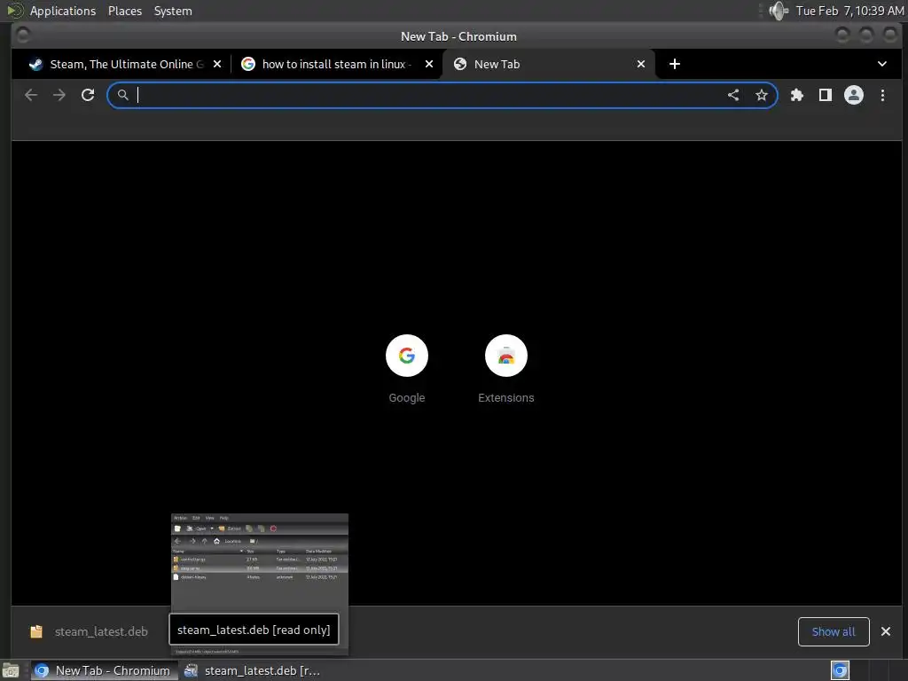Open the profile avatar menu
908x681 pixels.
[854, 95]
